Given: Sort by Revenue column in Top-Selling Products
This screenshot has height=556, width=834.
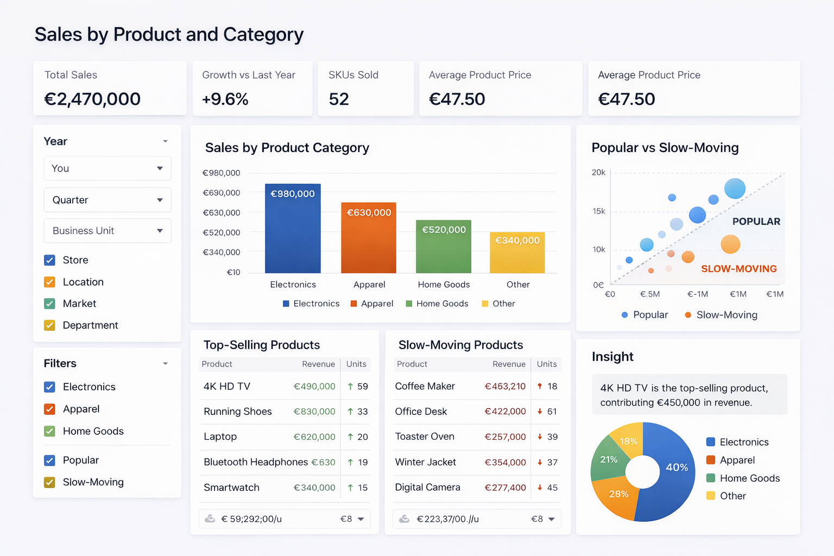Looking at the screenshot, I should [318, 364].
